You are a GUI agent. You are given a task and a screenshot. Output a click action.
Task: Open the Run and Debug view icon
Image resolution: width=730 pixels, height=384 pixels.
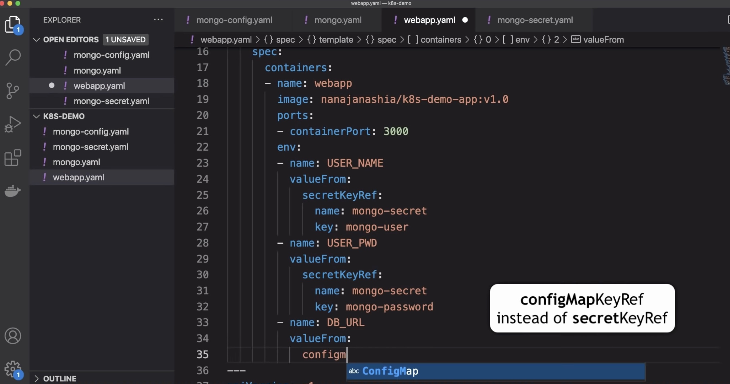click(x=13, y=124)
